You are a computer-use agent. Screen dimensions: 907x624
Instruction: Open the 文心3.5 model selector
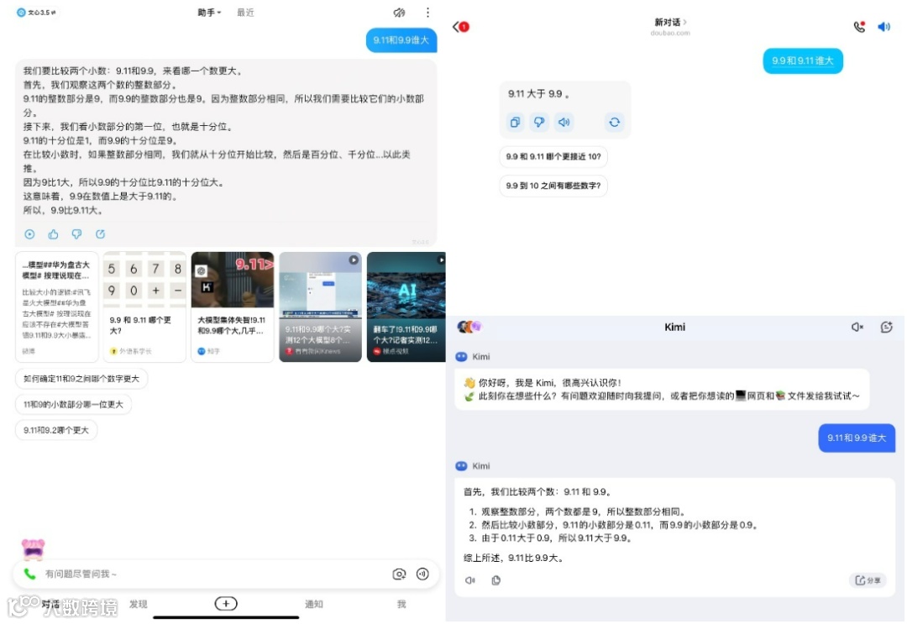coord(37,12)
